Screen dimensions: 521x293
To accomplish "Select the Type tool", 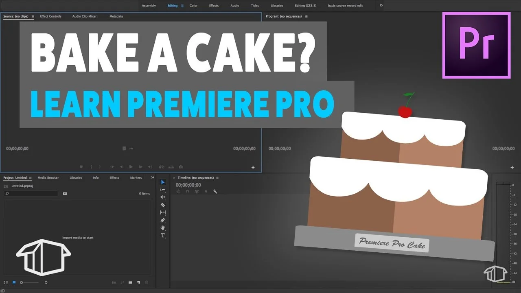I will click(x=163, y=236).
